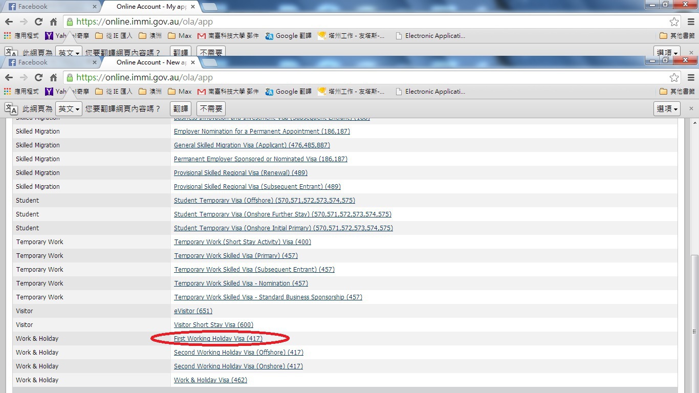Image resolution: width=699 pixels, height=393 pixels.
Task: Open a new tab in the My app window
Action: coord(210,7)
